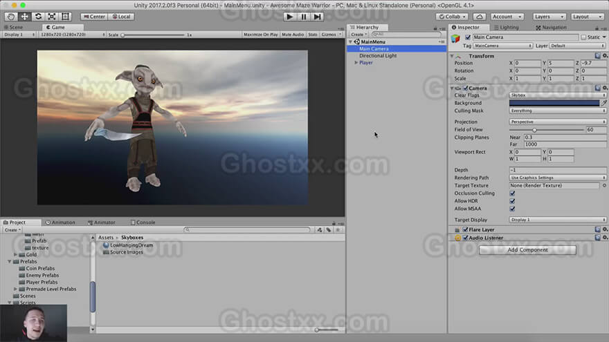This screenshot has width=609, height=342.
Task: Disable the Audio Listener checkbox
Action: tap(465, 238)
